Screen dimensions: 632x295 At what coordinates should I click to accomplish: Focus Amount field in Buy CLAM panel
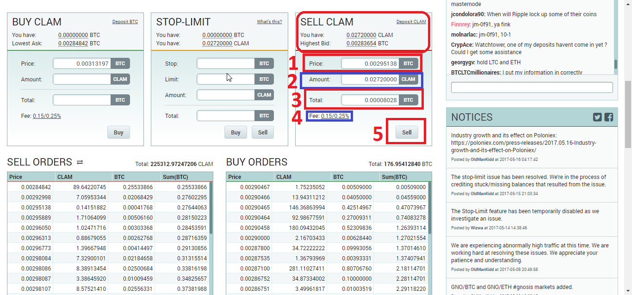tap(82, 79)
